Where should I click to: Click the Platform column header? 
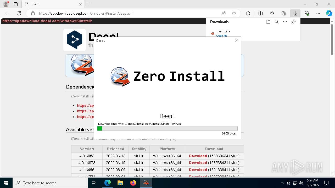click(167, 149)
